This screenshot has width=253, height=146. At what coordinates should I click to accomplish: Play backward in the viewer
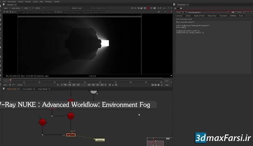coord(78,85)
